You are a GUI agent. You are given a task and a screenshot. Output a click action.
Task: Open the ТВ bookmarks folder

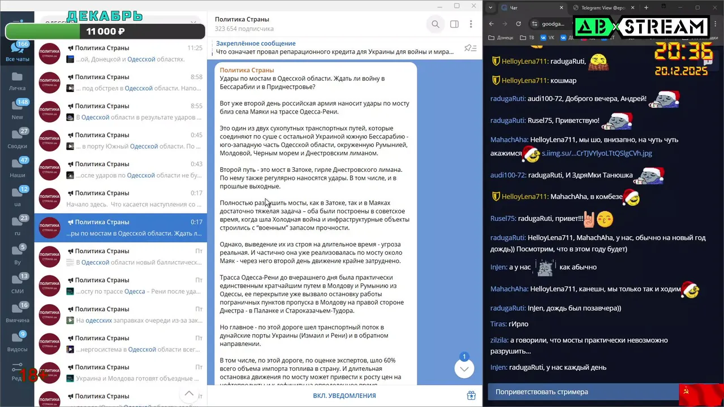click(527, 38)
